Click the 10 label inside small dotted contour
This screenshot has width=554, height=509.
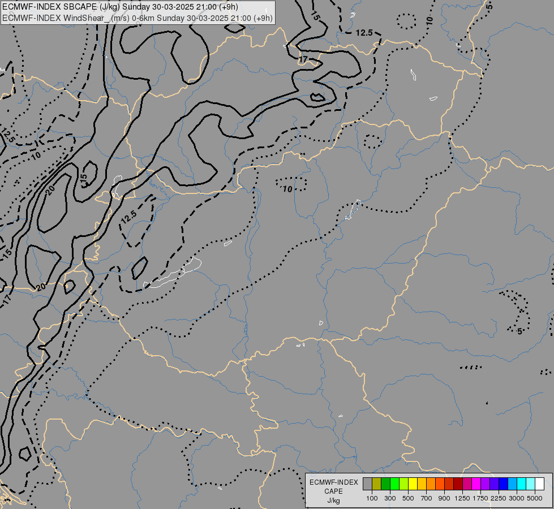(287, 189)
